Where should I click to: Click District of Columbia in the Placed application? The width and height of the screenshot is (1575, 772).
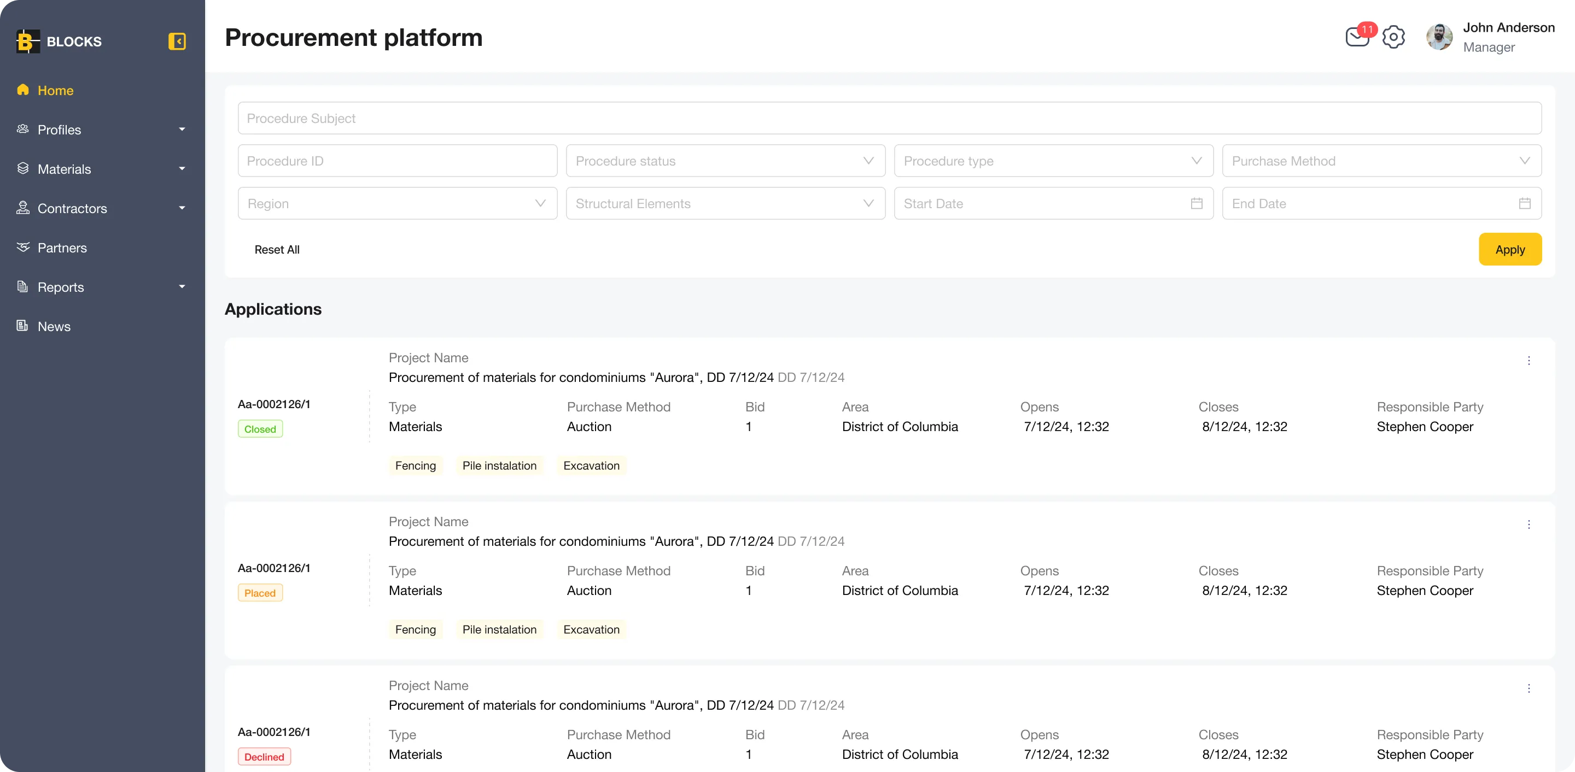[x=900, y=590]
